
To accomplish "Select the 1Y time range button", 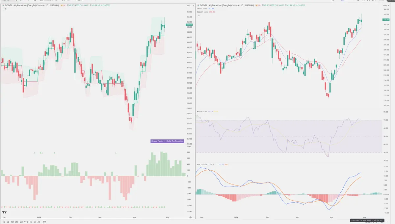I will click(x=31, y=222).
